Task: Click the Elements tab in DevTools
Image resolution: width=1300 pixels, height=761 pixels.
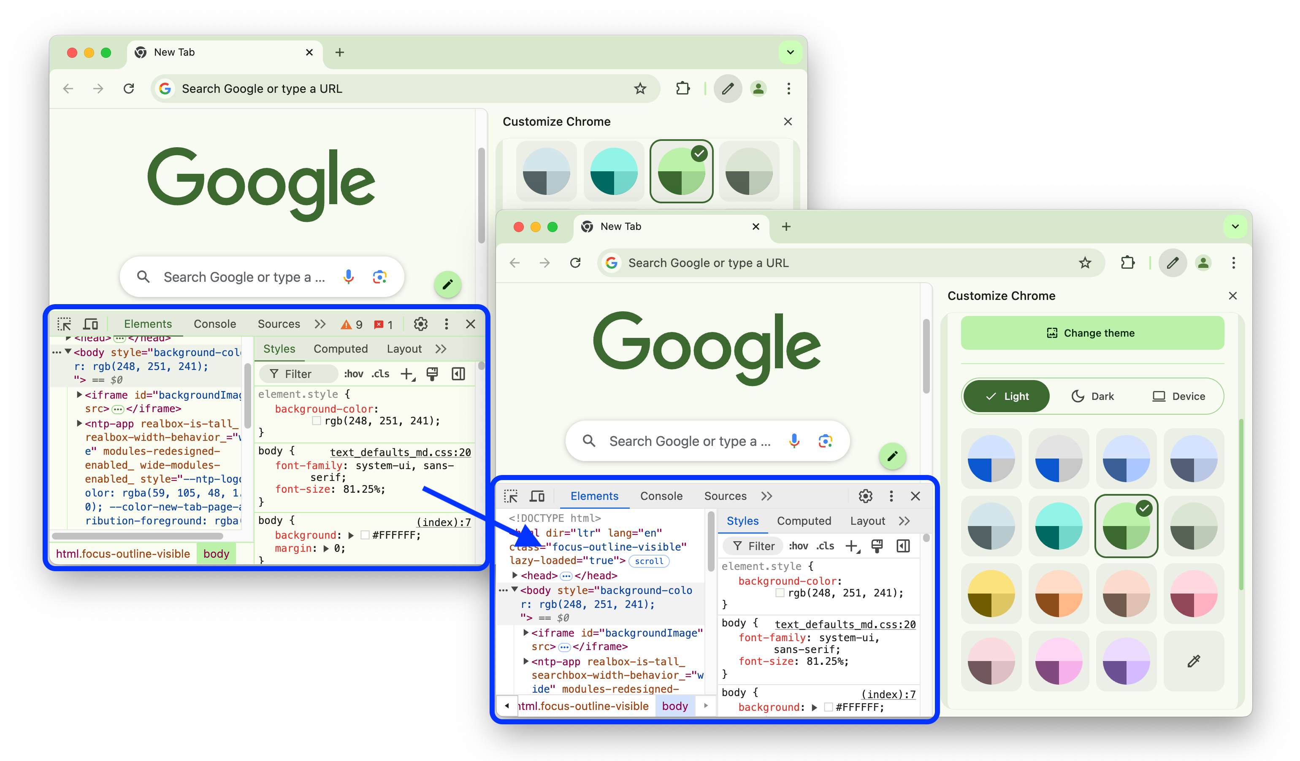Action: (594, 495)
